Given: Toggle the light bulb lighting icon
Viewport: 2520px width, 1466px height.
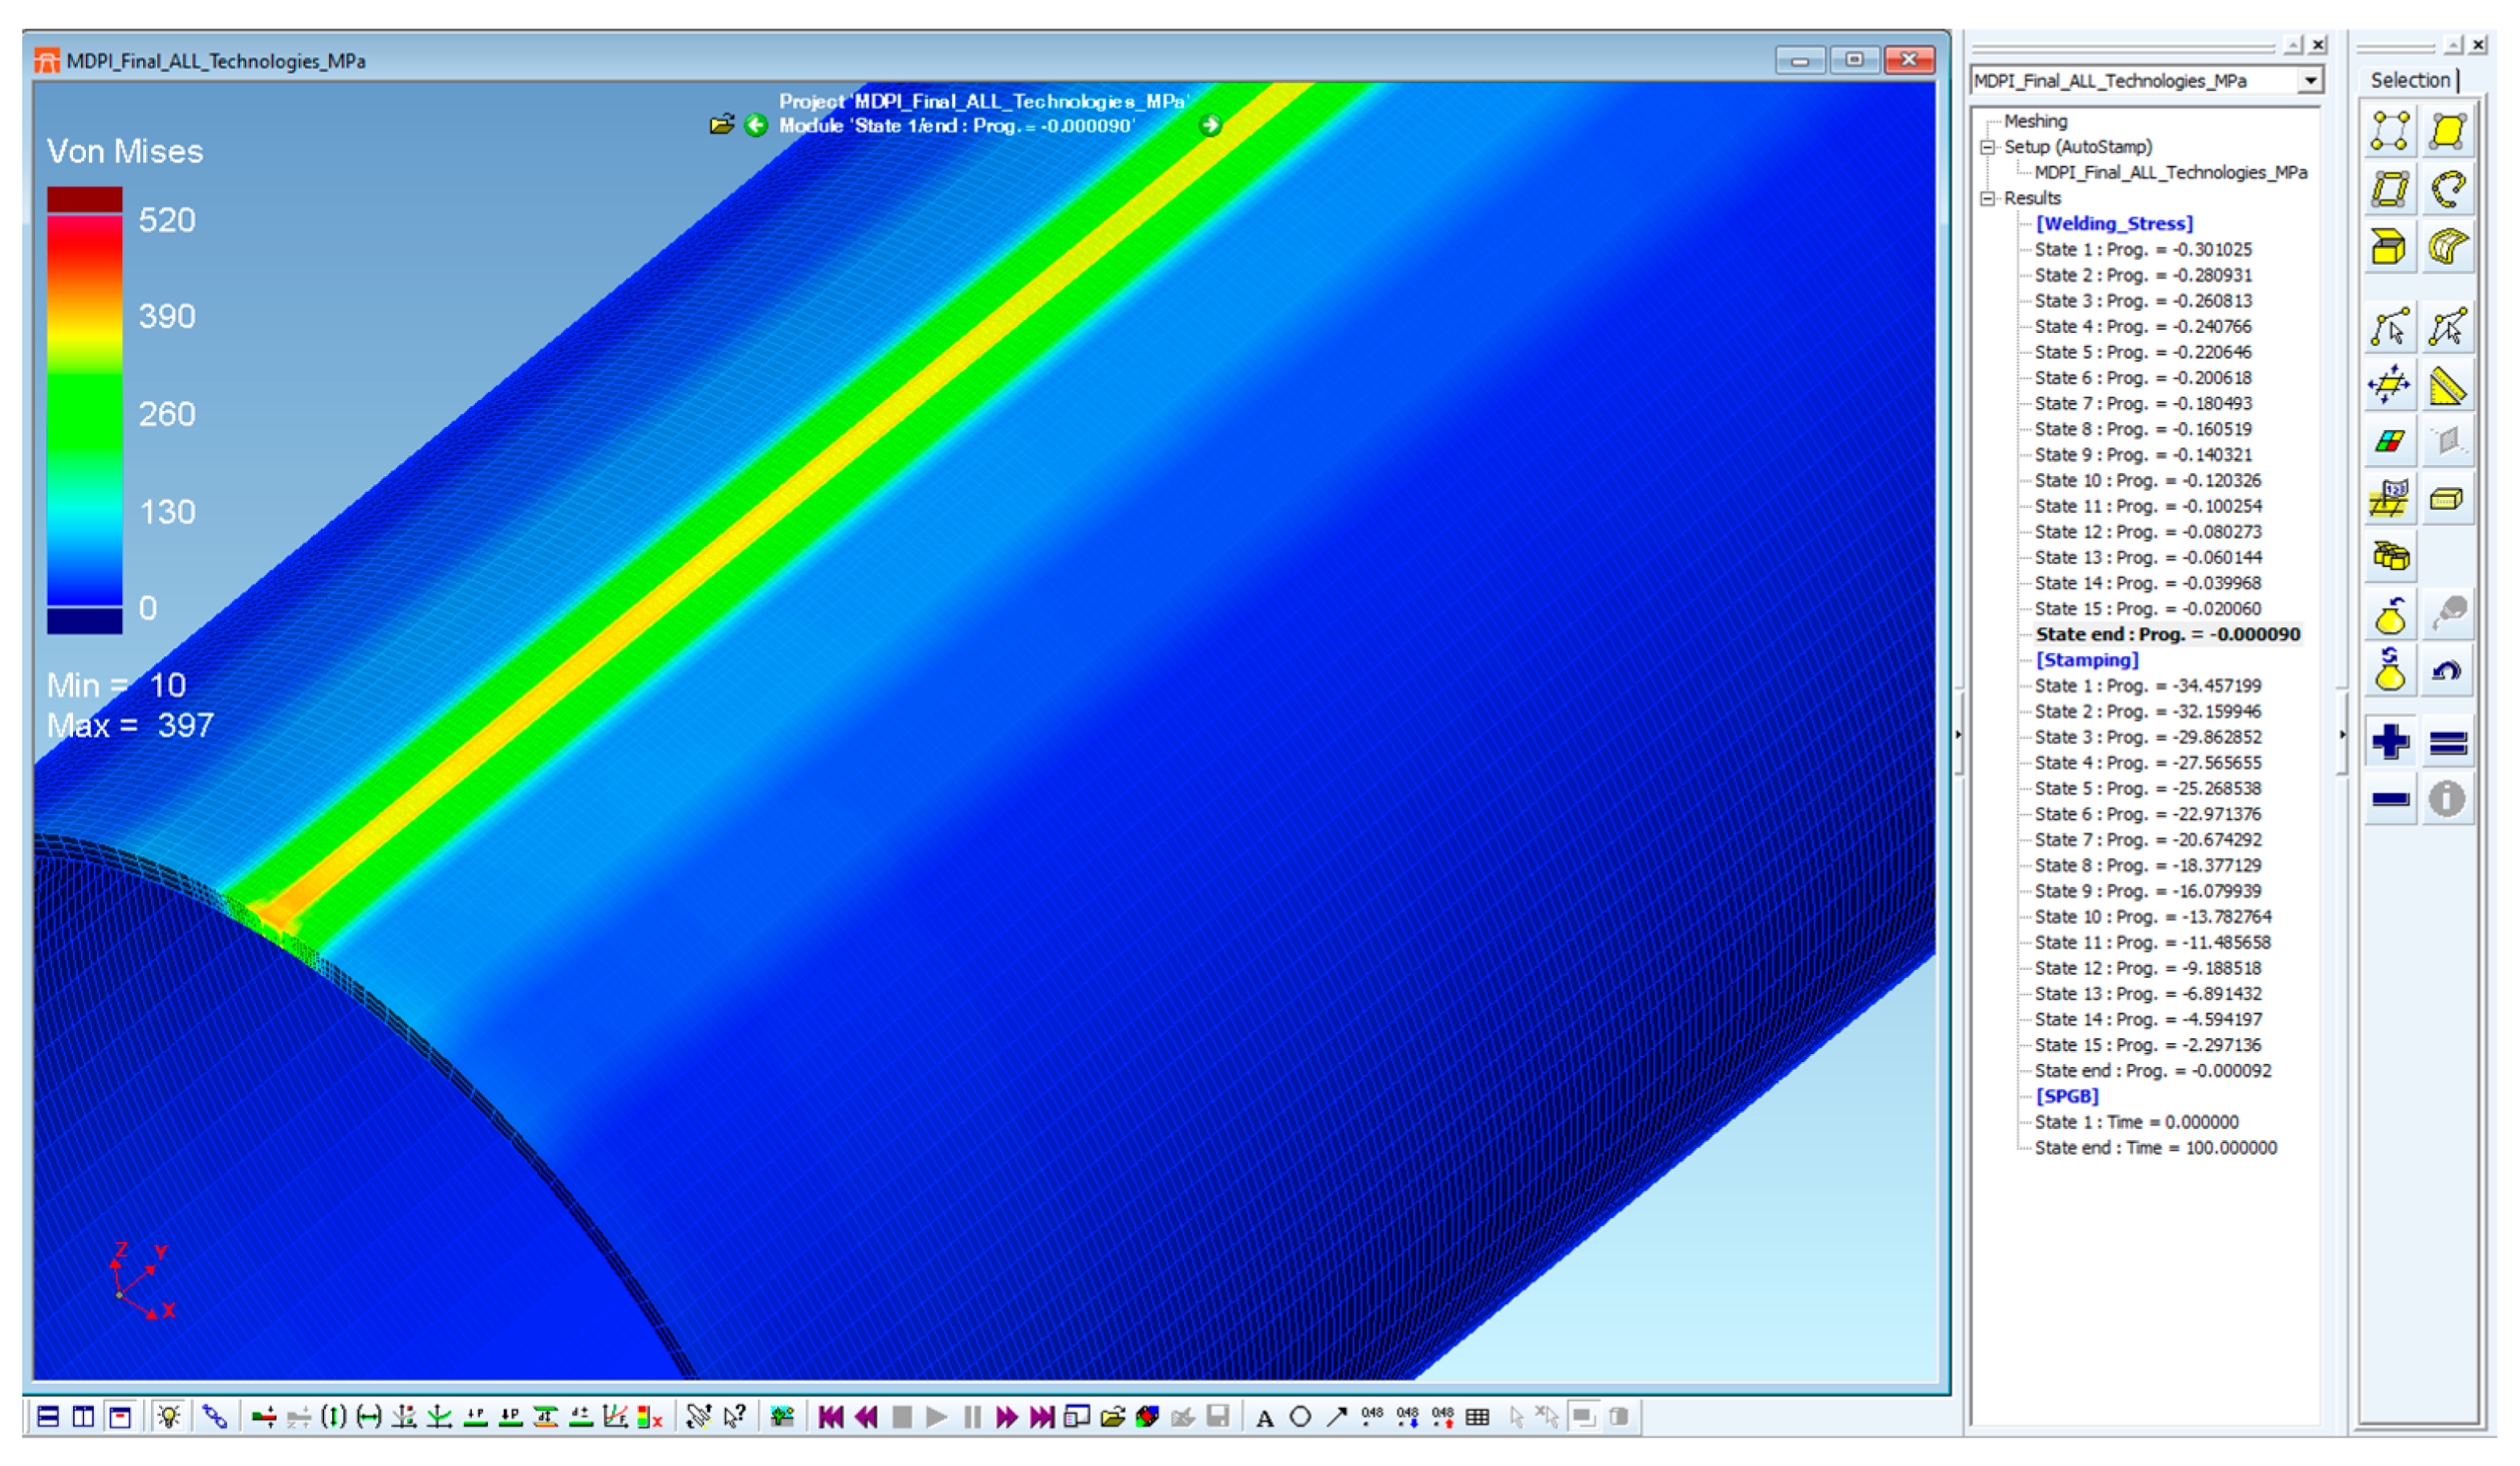Looking at the screenshot, I should pos(168,1417).
